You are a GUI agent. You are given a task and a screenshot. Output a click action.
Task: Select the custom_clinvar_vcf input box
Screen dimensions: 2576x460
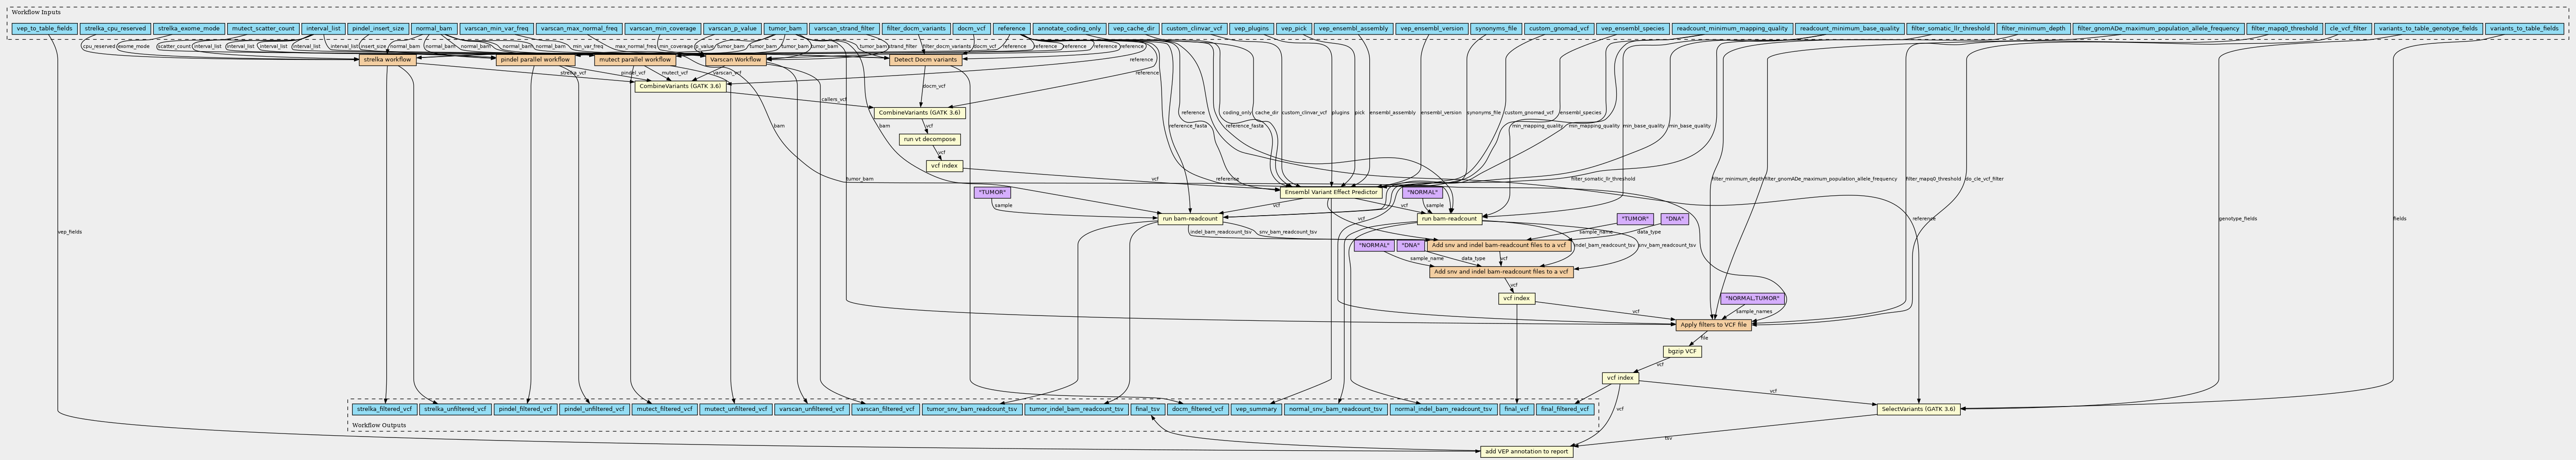click(x=1194, y=29)
